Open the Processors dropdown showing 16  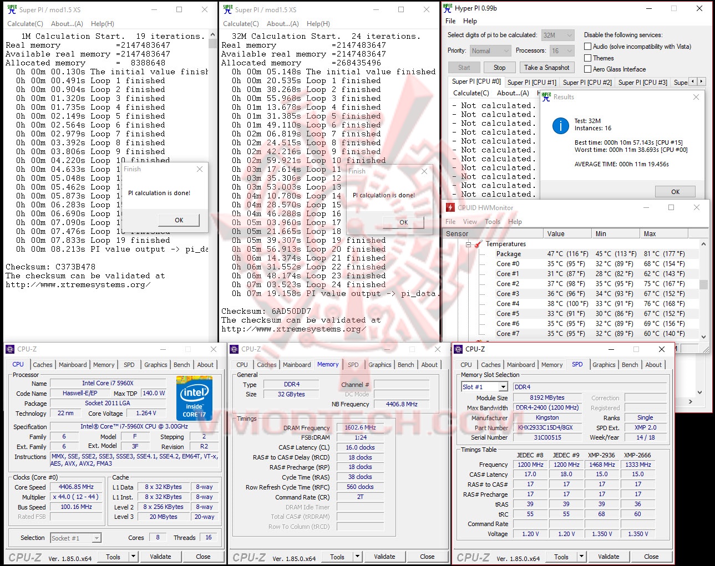(x=562, y=50)
